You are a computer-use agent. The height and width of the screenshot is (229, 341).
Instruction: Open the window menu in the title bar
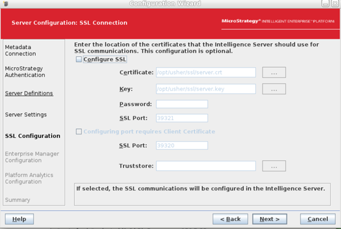[x=6, y=3]
